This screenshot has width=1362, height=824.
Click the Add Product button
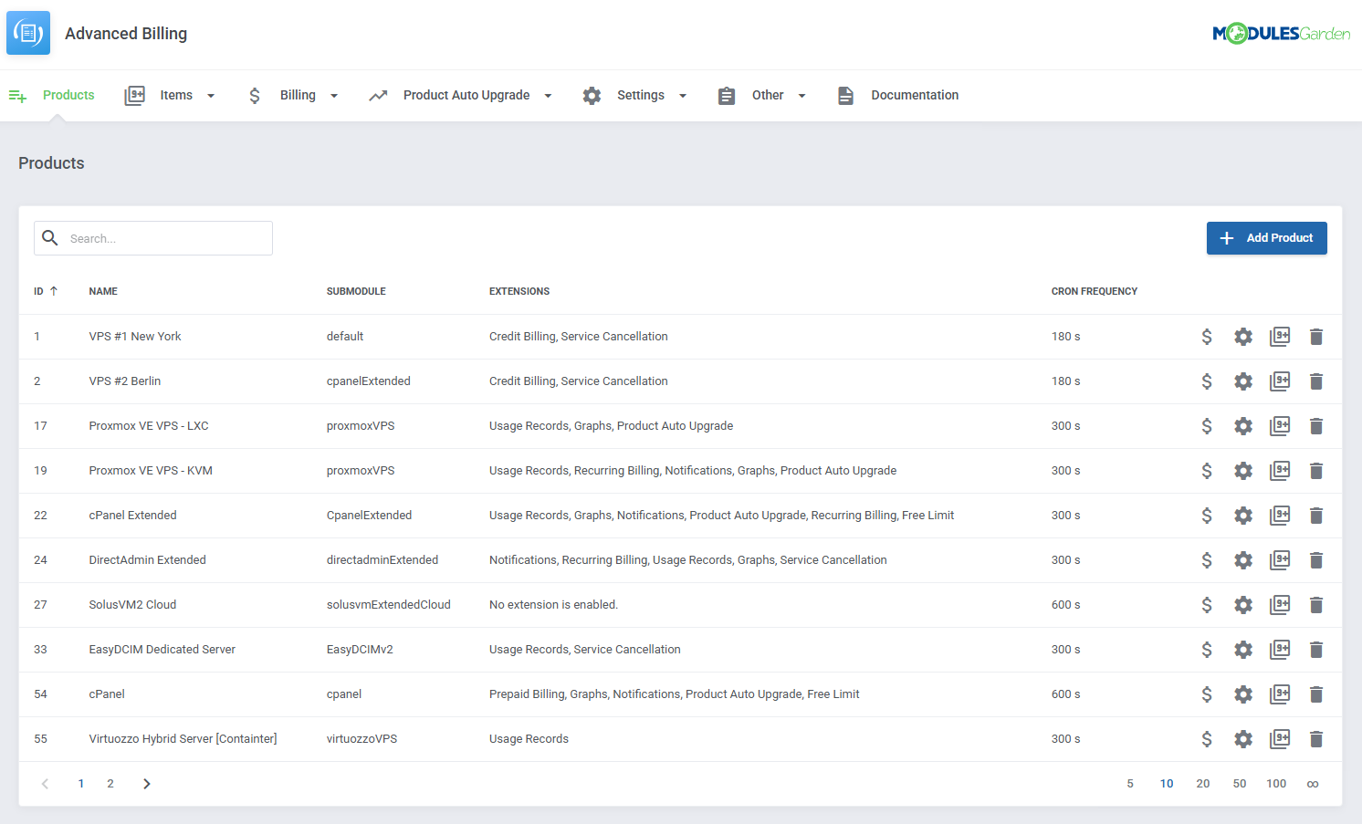click(x=1267, y=237)
